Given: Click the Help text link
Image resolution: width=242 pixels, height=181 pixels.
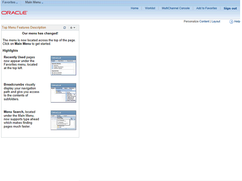Looking at the screenshot, I should pyautogui.click(x=237, y=21).
